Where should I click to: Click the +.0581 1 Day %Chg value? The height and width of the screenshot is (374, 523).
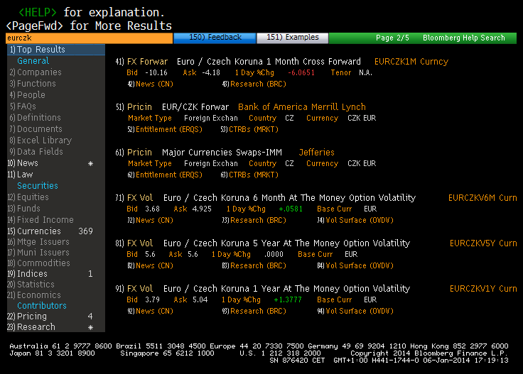[291, 209]
